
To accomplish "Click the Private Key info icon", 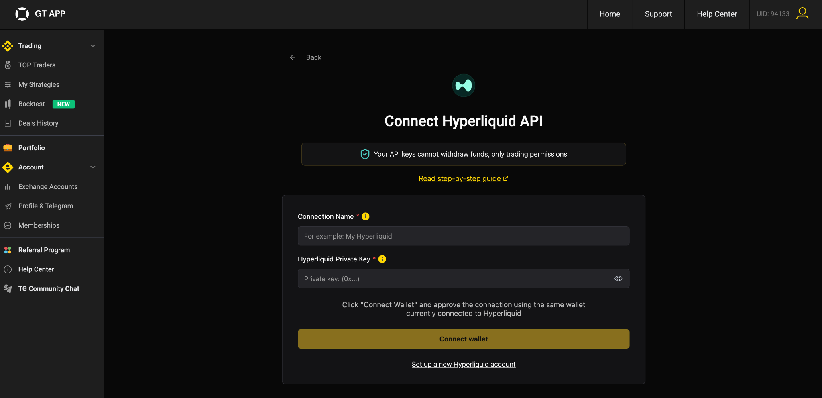I will (382, 259).
